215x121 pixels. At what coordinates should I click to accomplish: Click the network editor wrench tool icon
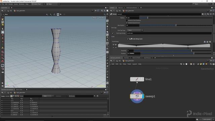(x=181, y=64)
